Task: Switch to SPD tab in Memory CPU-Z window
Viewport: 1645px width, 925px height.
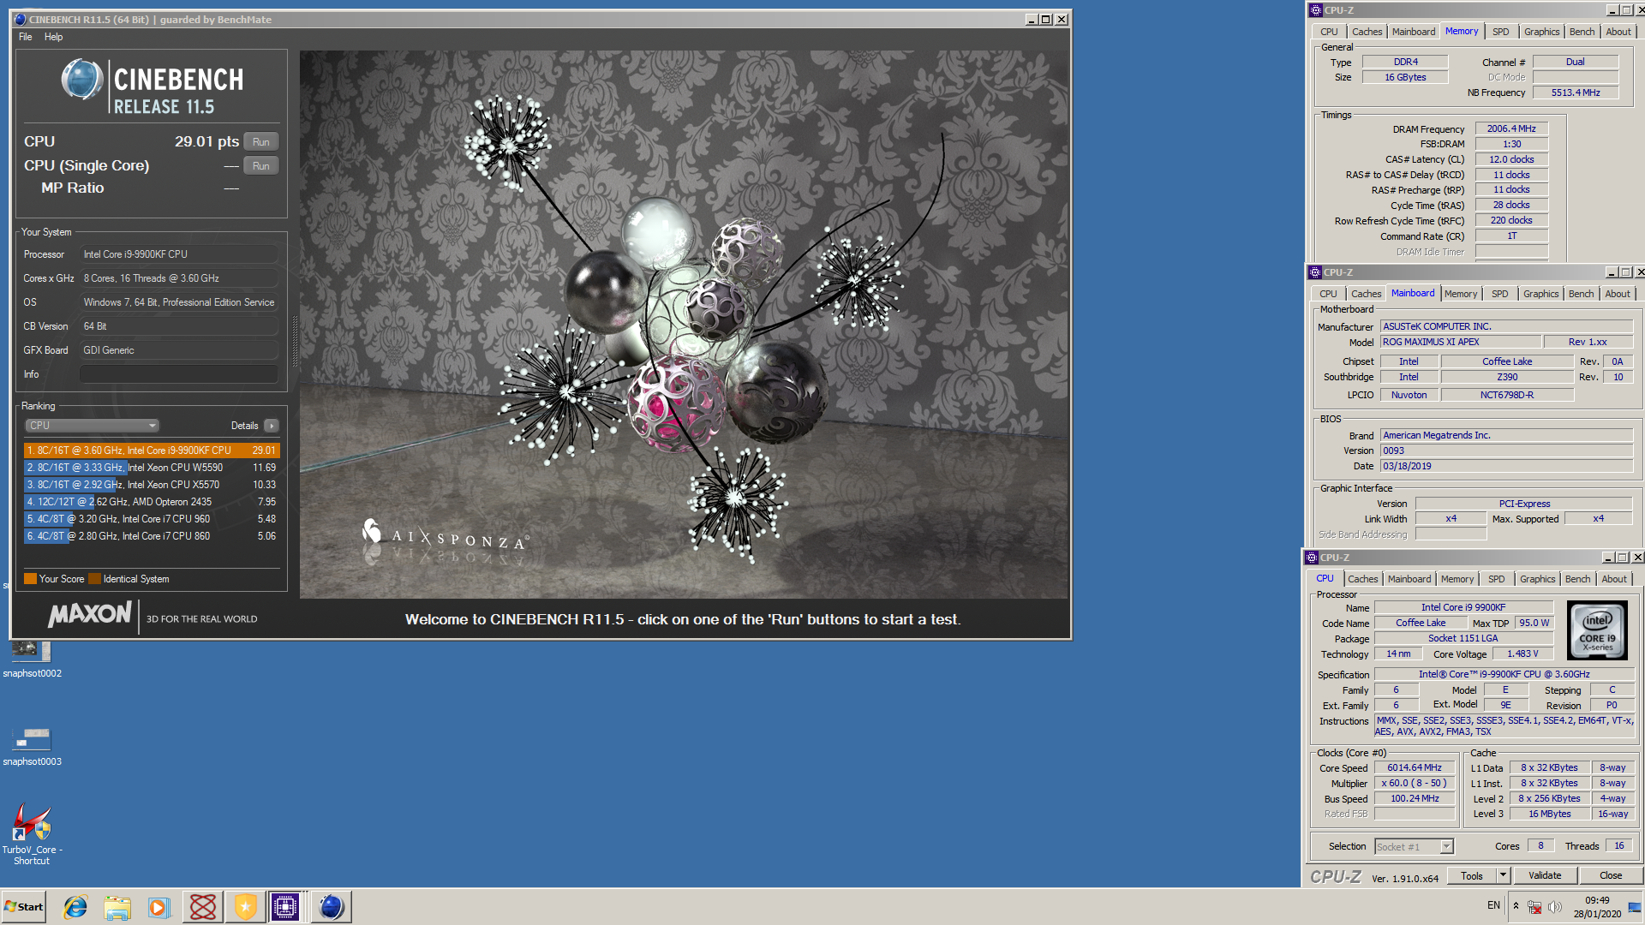Action: click(1501, 32)
